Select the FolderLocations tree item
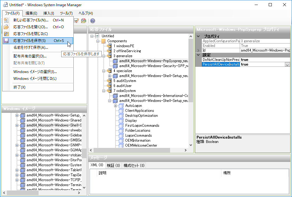Screen dimensions: 292x197 (x=138, y=131)
